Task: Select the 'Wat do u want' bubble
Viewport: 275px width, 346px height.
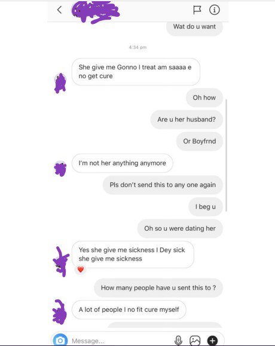Action: 194,27
